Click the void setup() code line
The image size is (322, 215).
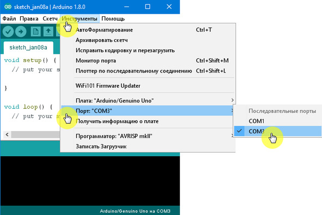pos(30,60)
